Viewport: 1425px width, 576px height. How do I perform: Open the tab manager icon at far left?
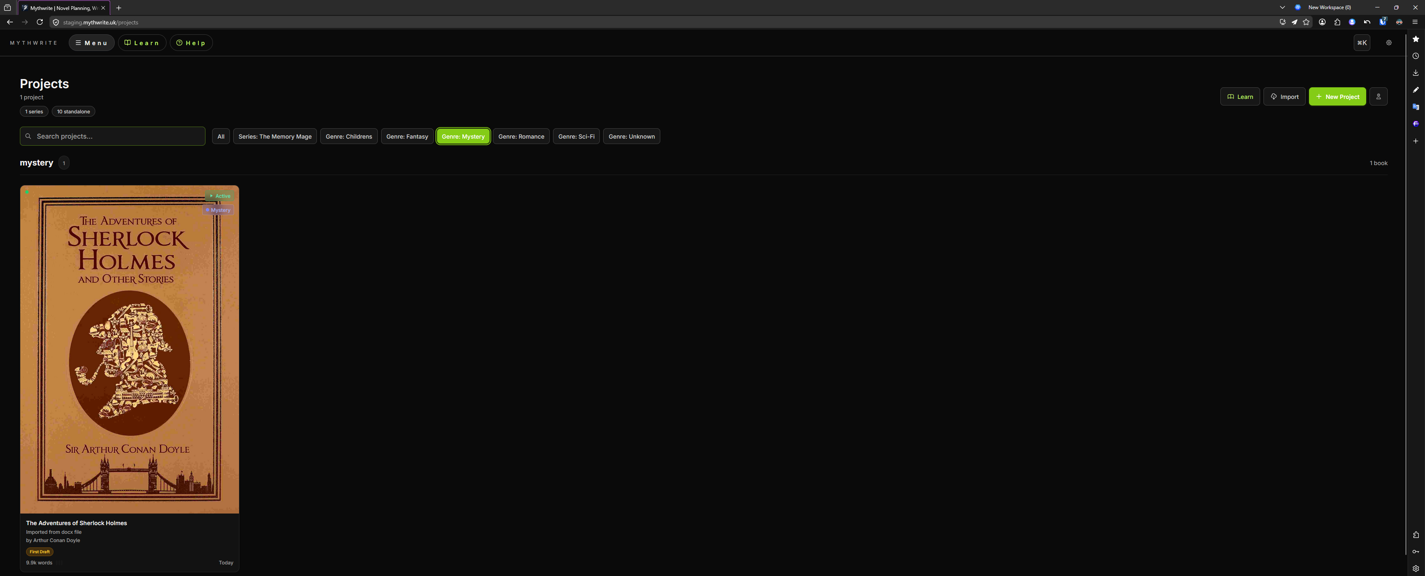tap(7, 8)
